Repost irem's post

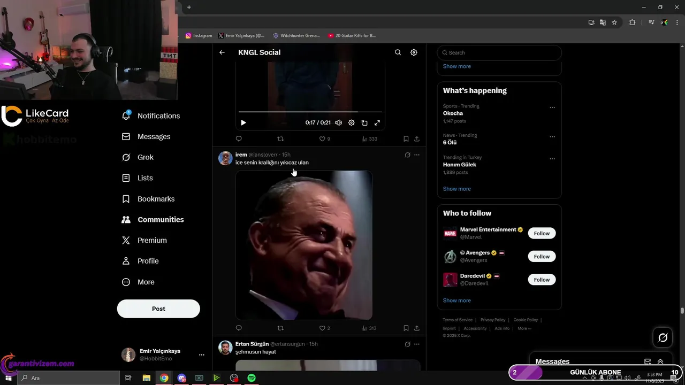[x=280, y=328]
